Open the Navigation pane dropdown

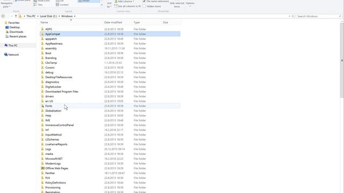pos(6,5)
